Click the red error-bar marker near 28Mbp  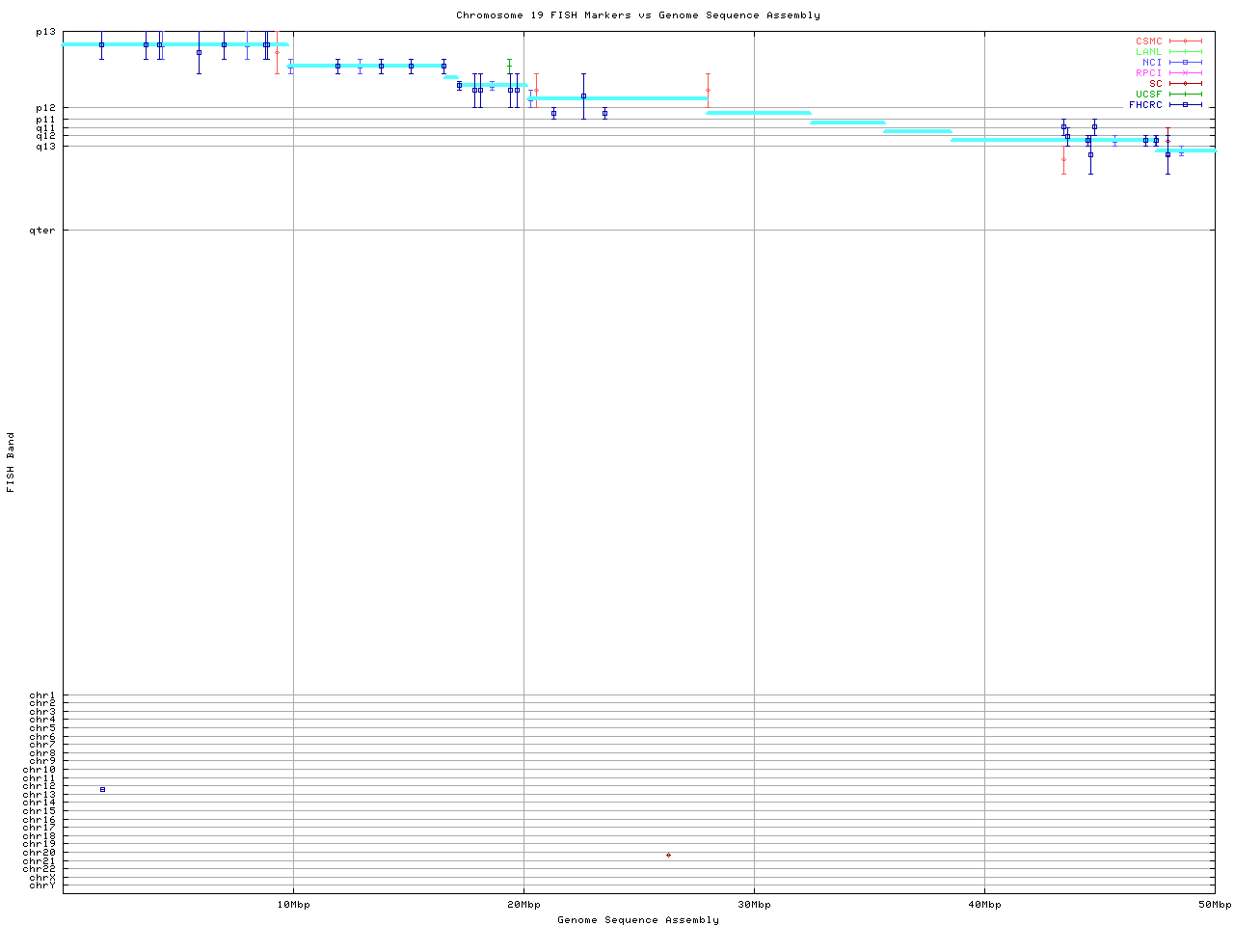708,91
